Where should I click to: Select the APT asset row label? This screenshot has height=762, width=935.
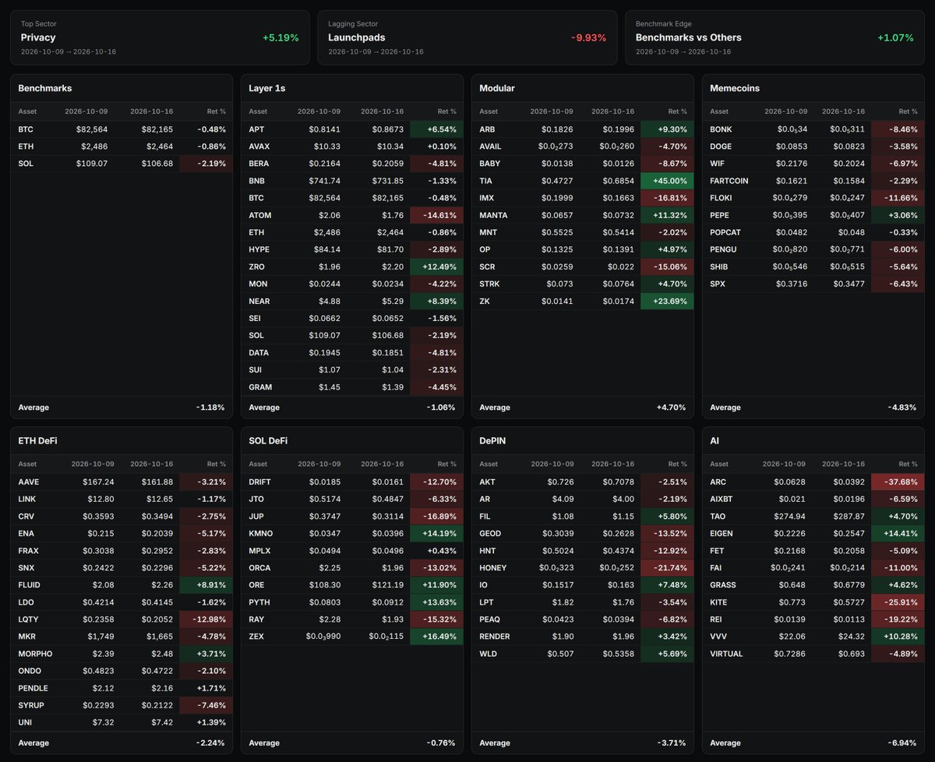(x=256, y=129)
